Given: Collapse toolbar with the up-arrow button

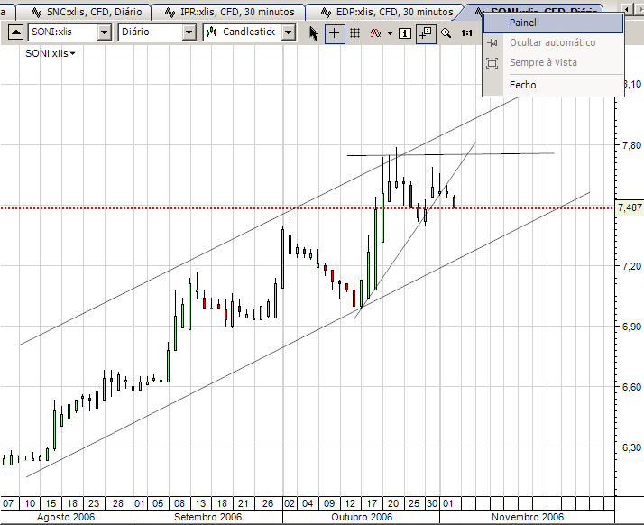Looking at the screenshot, I should pos(15,32).
